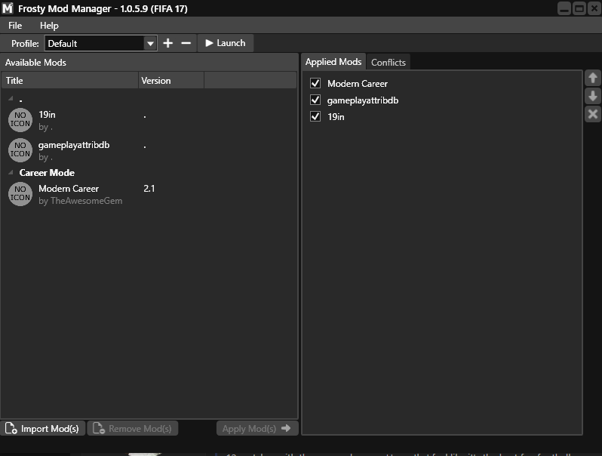Click the Frosty Mod Manager title icon
This screenshot has height=456, width=602.
[x=8, y=8]
